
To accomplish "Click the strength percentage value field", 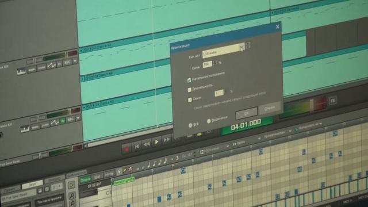I will (x=208, y=64).
